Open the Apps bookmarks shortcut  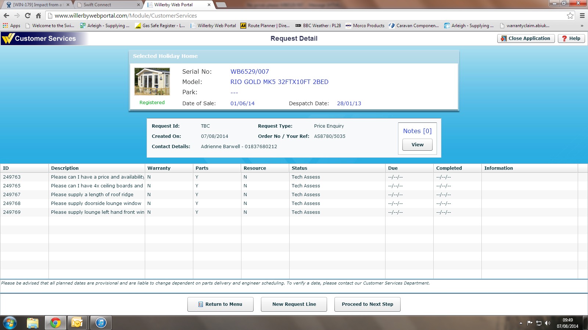point(11,26)
